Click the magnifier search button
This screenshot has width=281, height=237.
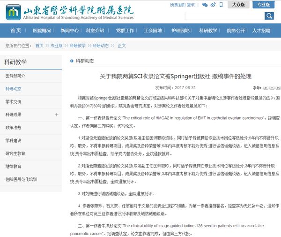coord(269,16)
